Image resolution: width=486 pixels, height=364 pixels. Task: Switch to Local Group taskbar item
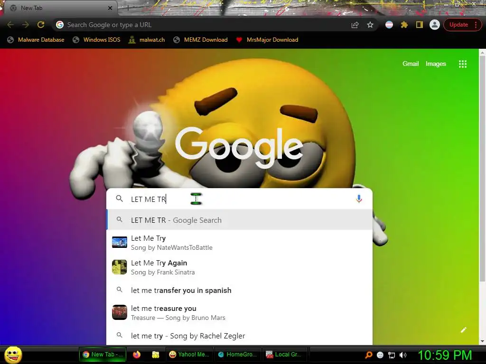286,355
